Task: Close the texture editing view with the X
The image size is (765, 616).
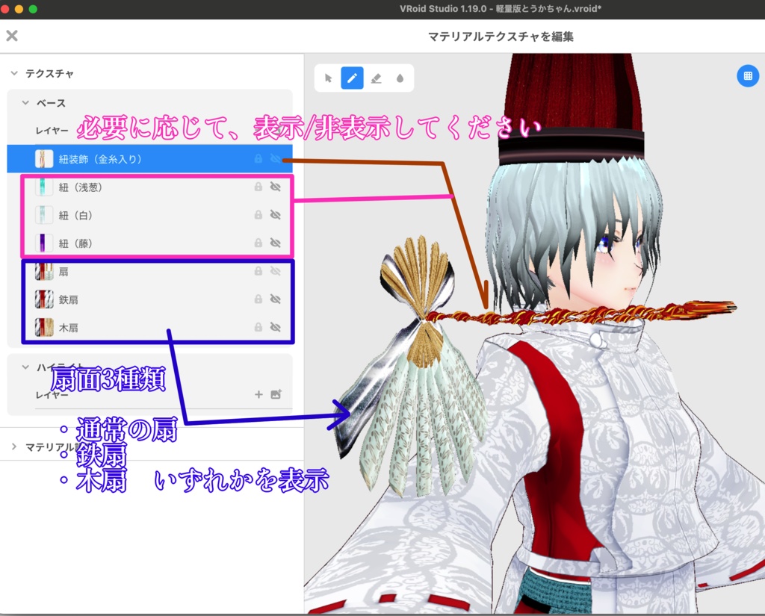Action: [x=12, y=35]
